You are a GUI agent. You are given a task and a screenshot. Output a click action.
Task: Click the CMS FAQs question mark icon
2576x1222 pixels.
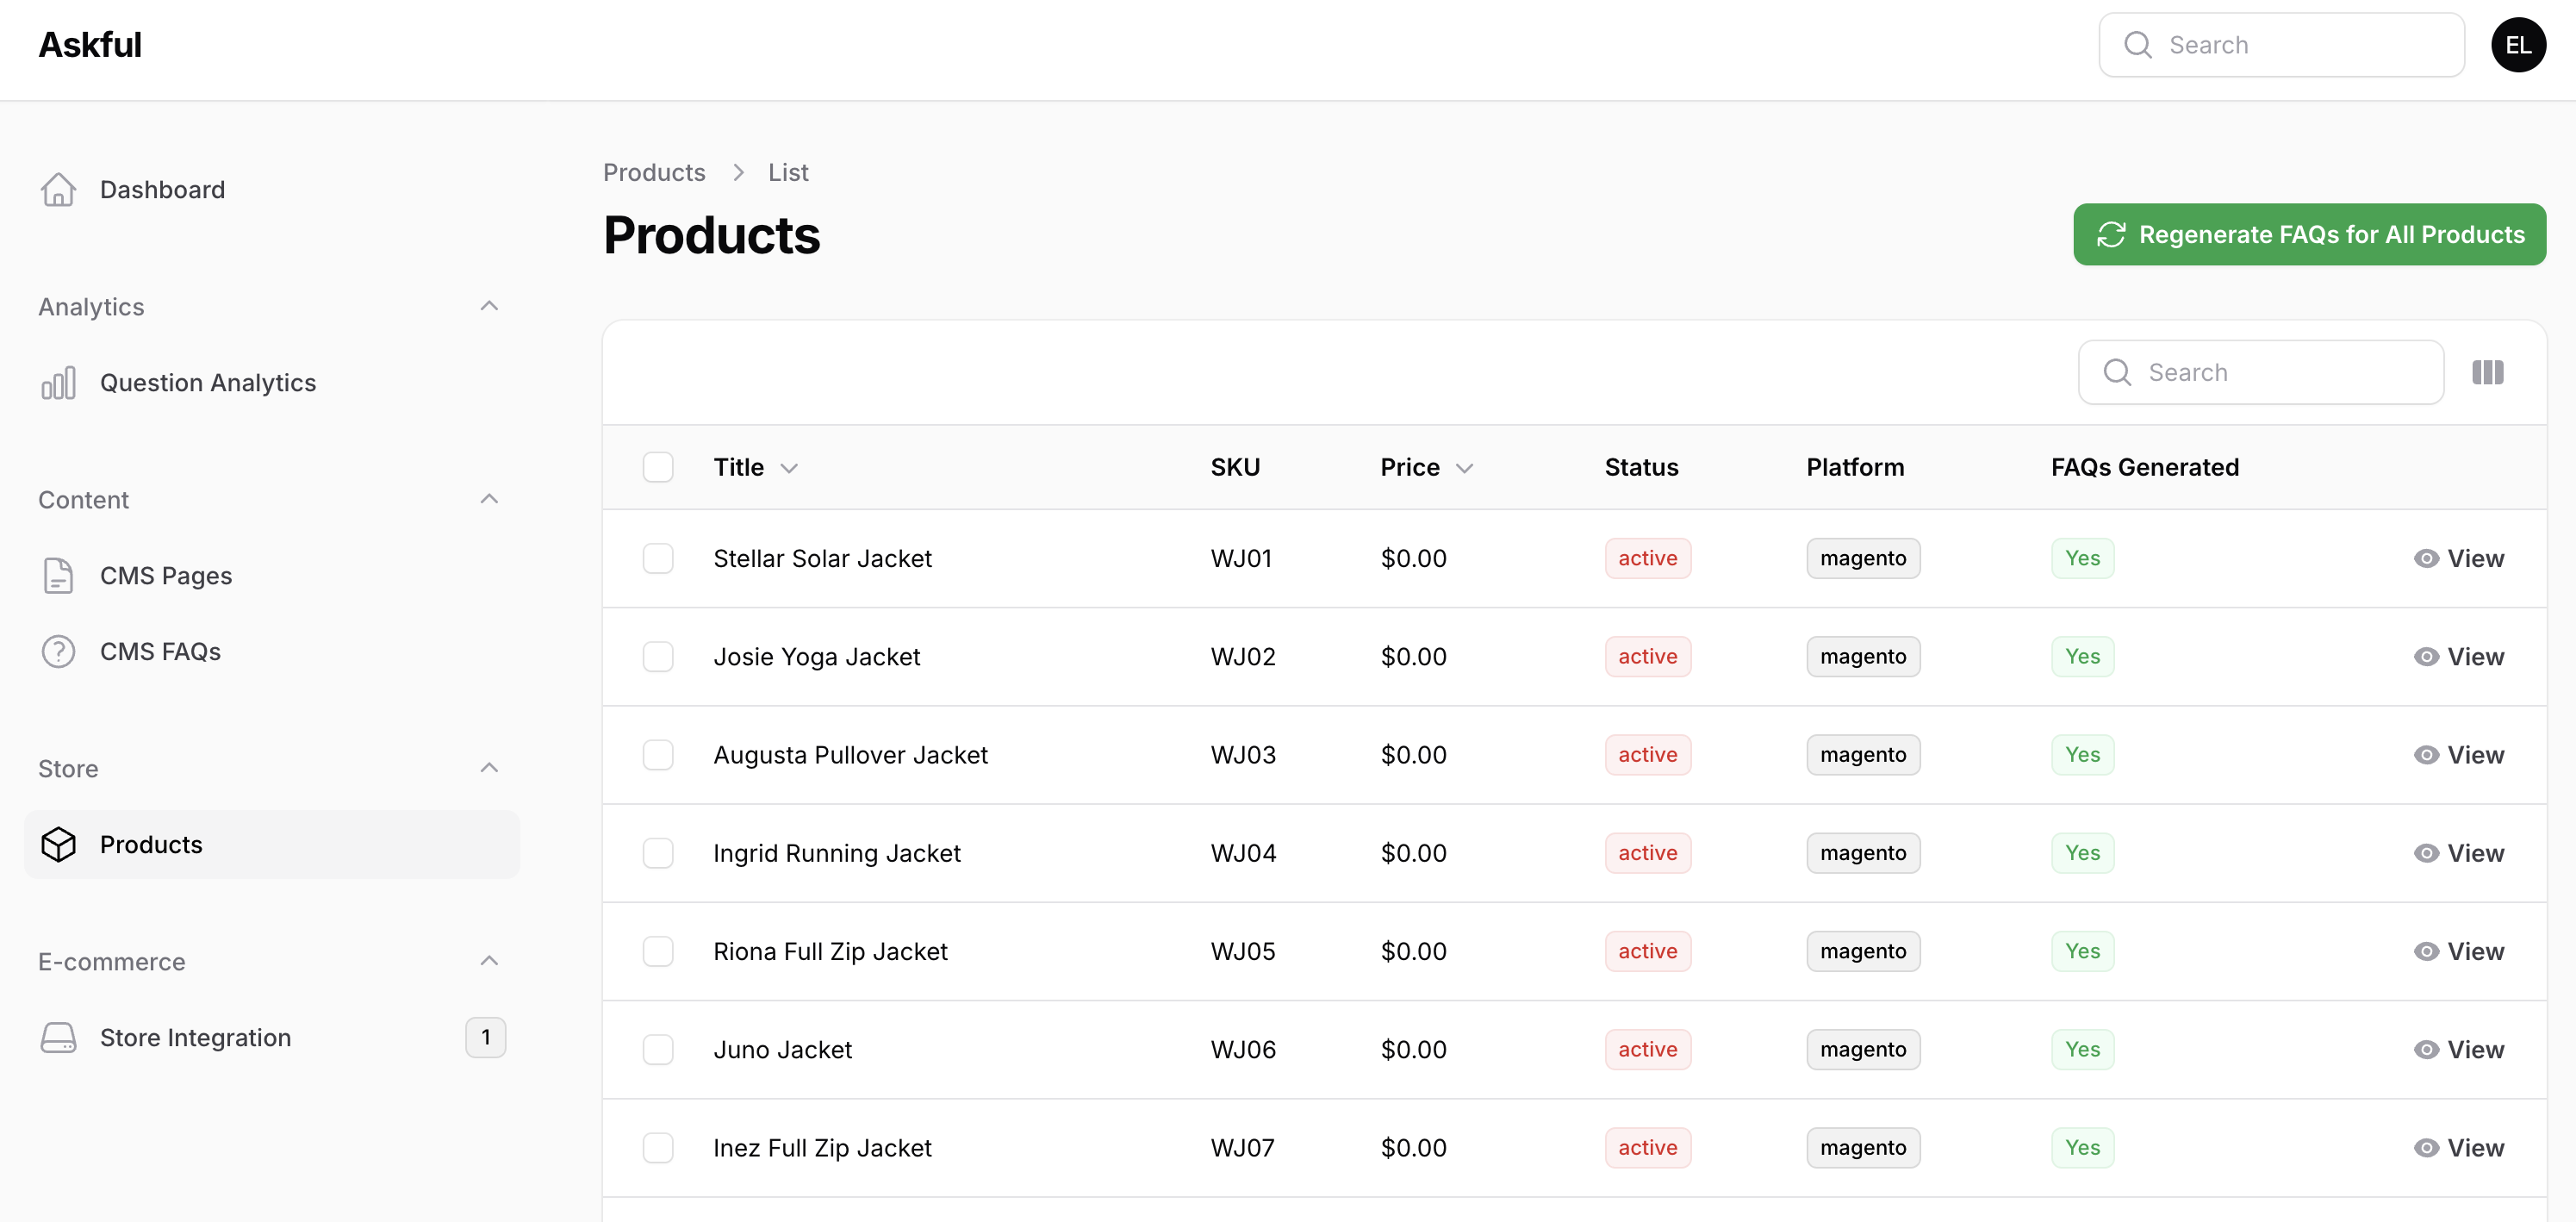click(58, 651)
